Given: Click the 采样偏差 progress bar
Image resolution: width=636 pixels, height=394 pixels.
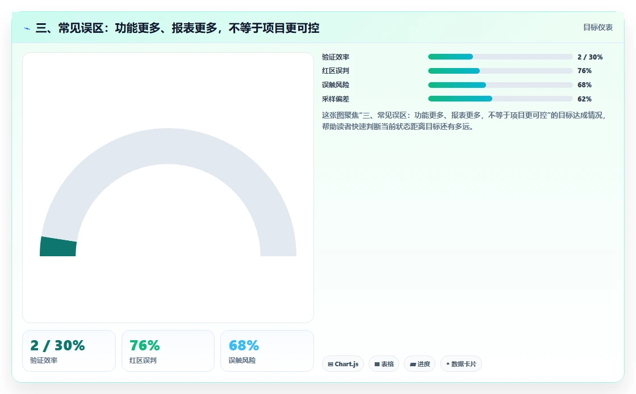Looking at the screenshot, I should click(500, 99).
